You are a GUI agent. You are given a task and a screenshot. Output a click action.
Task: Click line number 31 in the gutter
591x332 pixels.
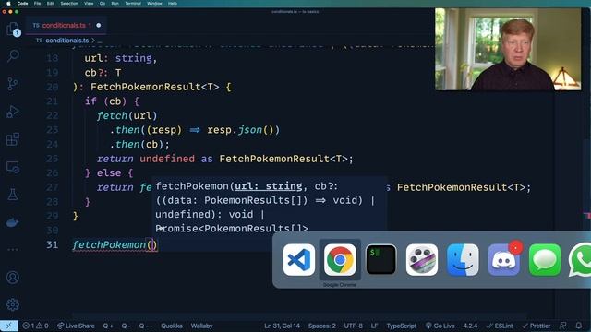pos(53,244)
